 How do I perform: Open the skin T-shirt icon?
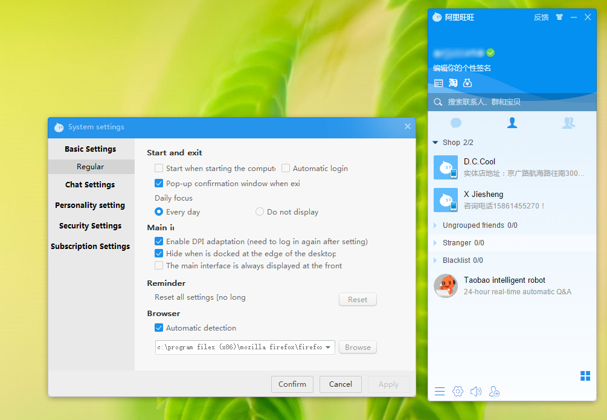pyautogui.click(x=559, y=17)
